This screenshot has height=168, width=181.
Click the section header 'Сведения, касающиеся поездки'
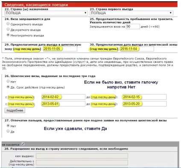pos(36,5)
